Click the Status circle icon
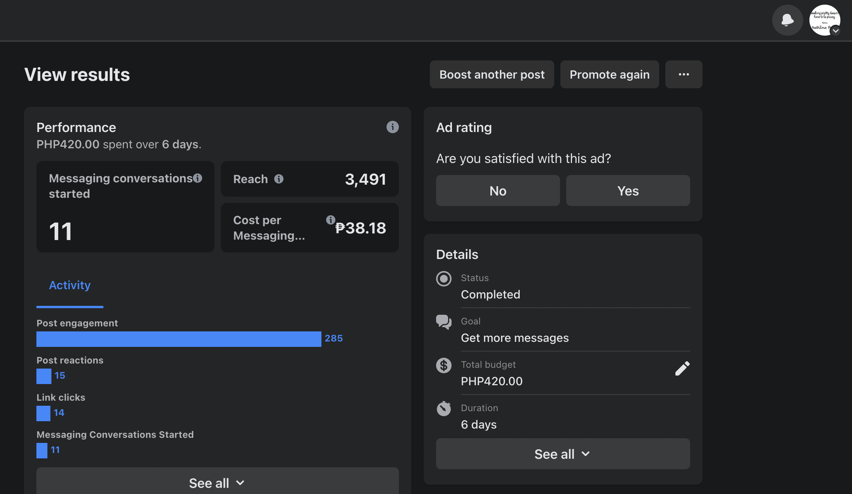Viewport: 852px width, 494px height. (x=444, y=279)
